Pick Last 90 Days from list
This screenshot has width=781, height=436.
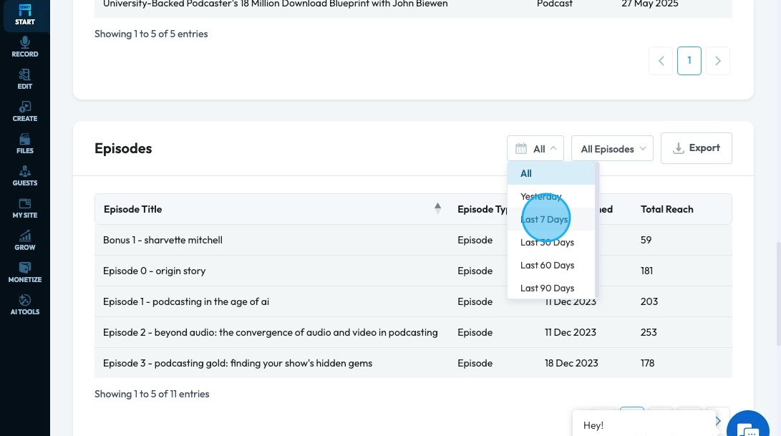[547, 289]
